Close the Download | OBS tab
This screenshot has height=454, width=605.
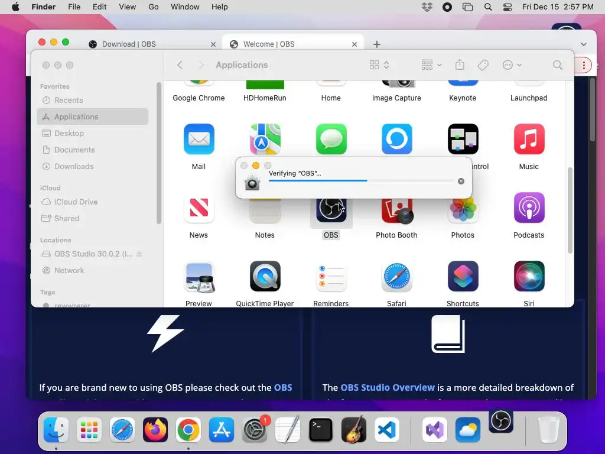(213, 44)
